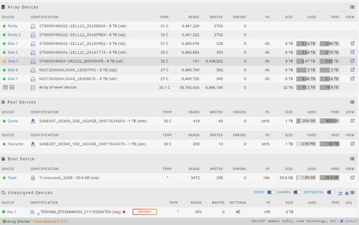The height and width of the screenshot is (225, 359).
Task: Click Disk 5 drive icon
Action: point(33,62)
